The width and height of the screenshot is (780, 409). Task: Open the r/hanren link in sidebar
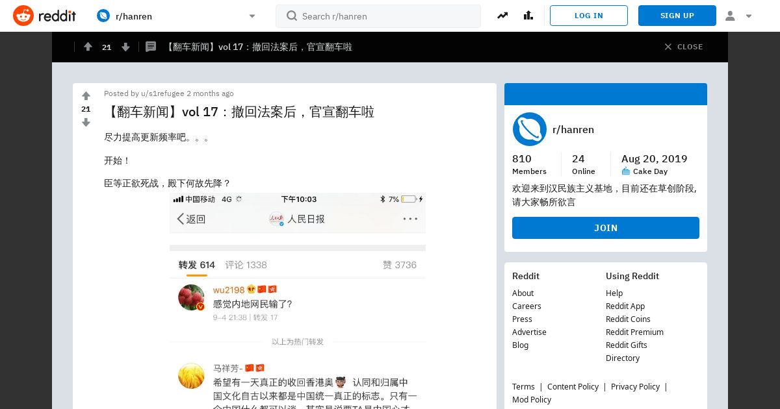[573, 129]
